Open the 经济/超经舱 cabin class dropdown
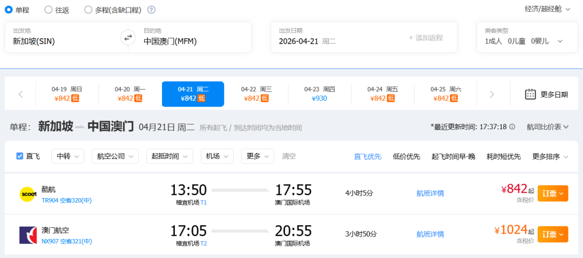Viewport: 583px width, 258px height. coord(547,9)
